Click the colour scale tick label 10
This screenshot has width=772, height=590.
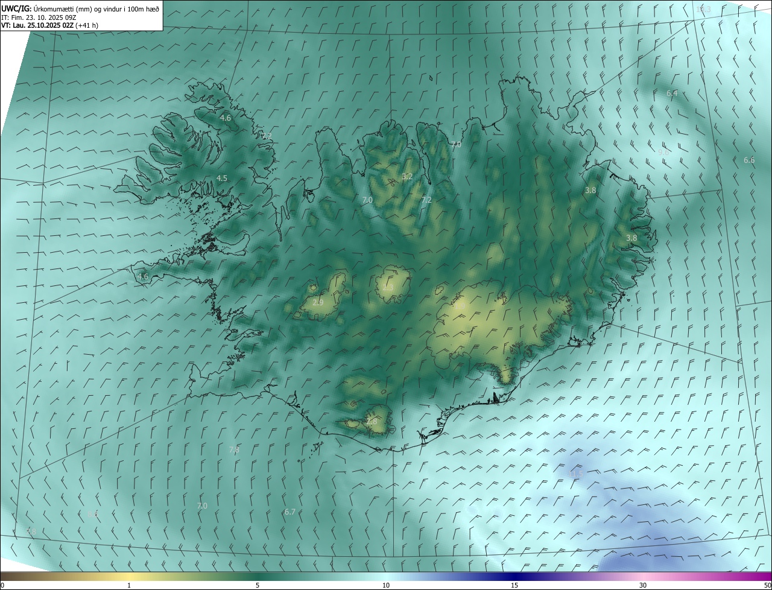click(386, 585)
